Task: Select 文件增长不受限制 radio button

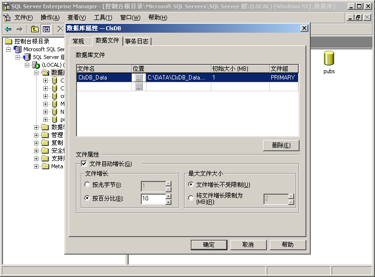Action: [191, 185]
